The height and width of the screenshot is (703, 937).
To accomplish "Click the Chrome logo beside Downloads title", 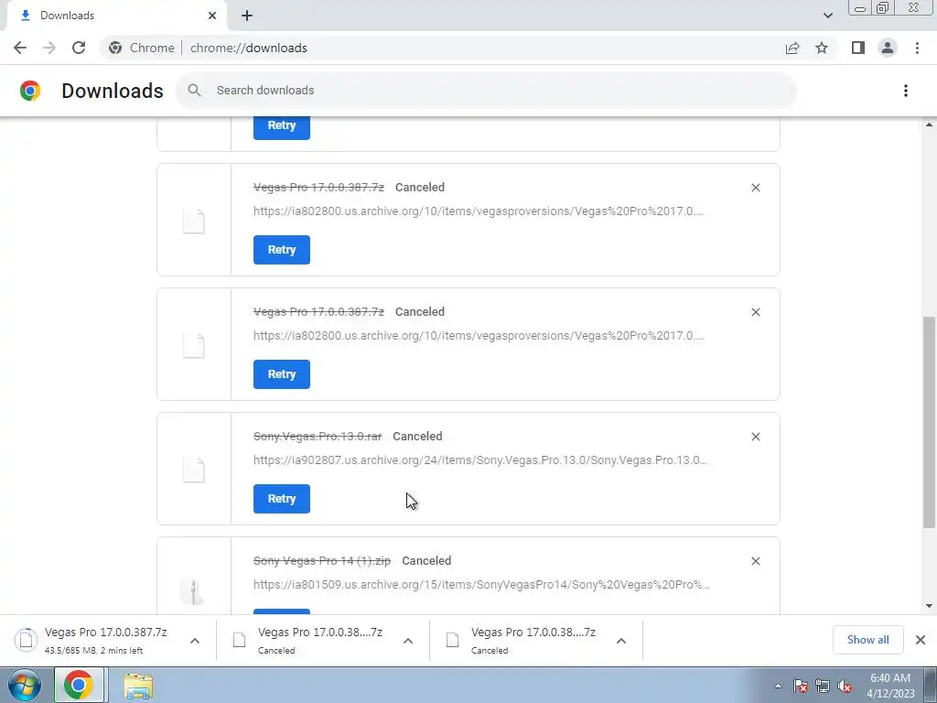I will point(30,91).
